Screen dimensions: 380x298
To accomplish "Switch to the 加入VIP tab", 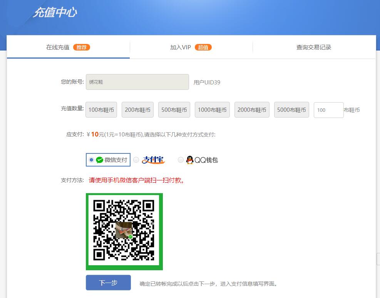I will point(191,47).
